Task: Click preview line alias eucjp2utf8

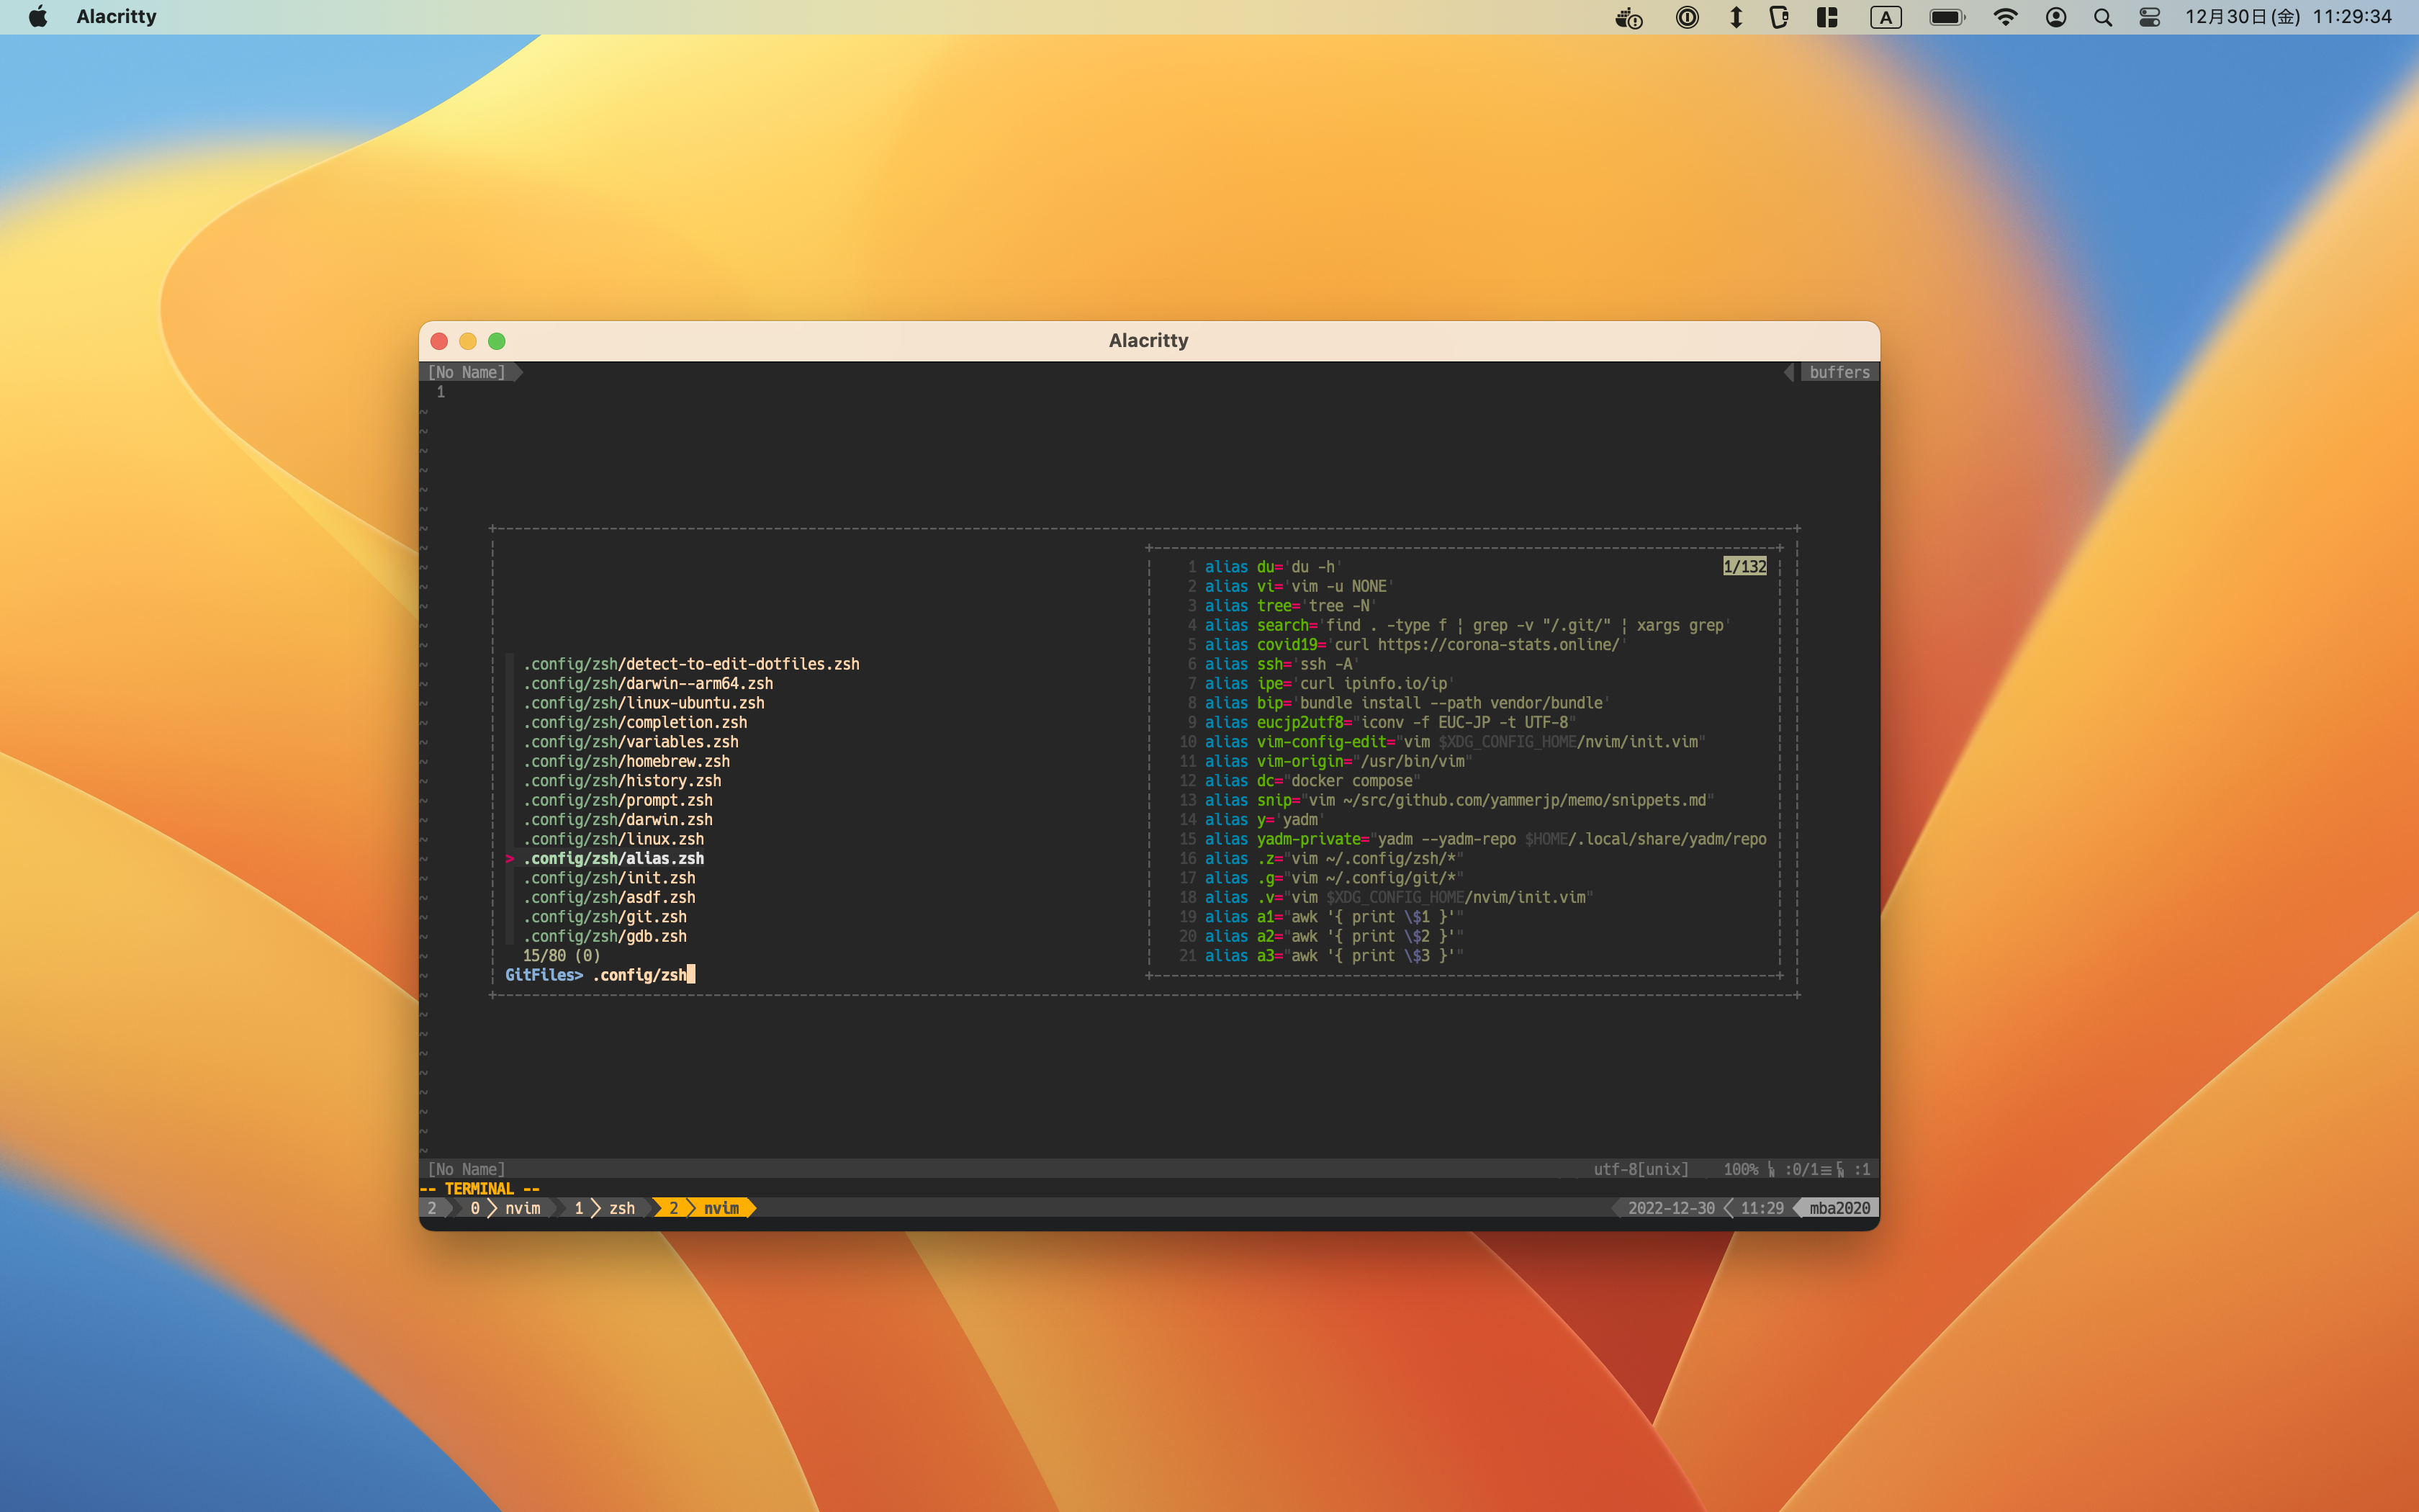Action: [1389, 722]
